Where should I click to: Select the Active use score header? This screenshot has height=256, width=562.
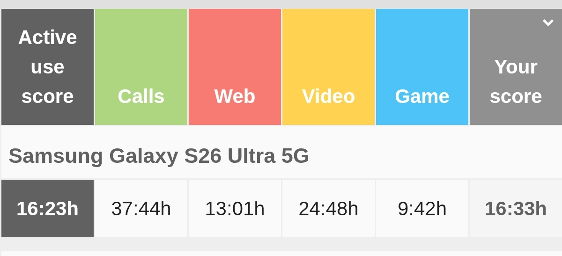point(47,67)
